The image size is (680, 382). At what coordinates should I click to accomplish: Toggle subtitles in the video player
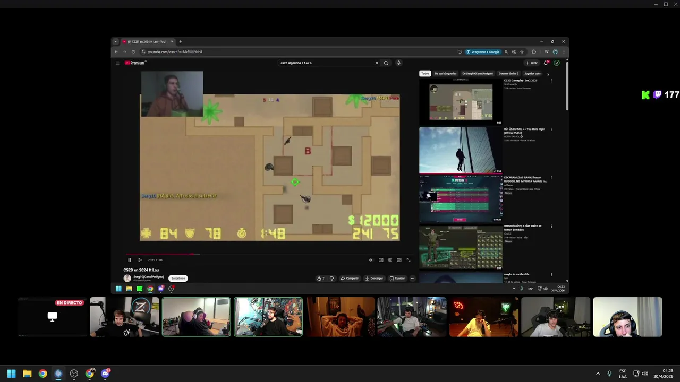coord(381,260)
